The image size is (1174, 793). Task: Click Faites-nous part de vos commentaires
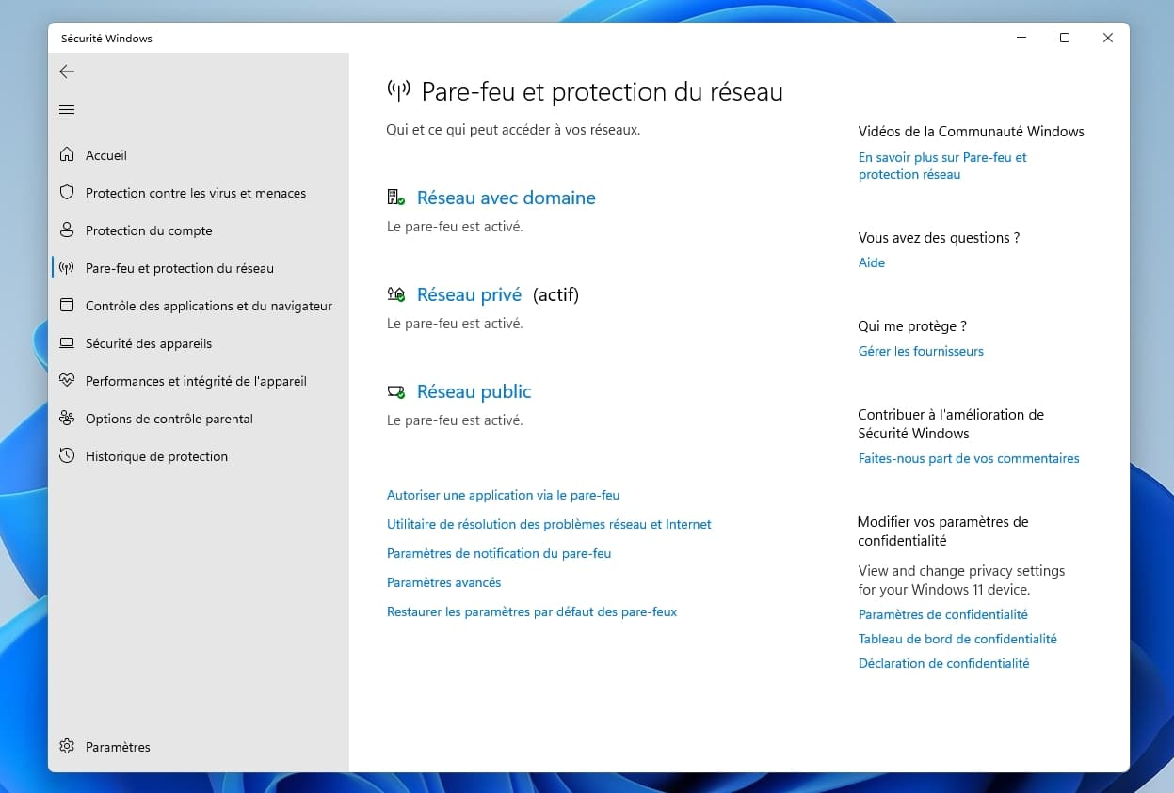pyautogui.click(x=969, y=458)
